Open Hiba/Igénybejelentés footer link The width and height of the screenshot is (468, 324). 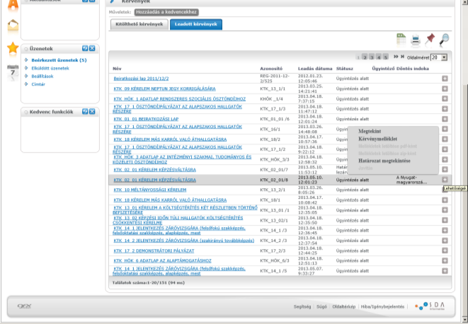point(382,306)
